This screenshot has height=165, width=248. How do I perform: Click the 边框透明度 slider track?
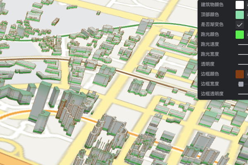point(243,94)
